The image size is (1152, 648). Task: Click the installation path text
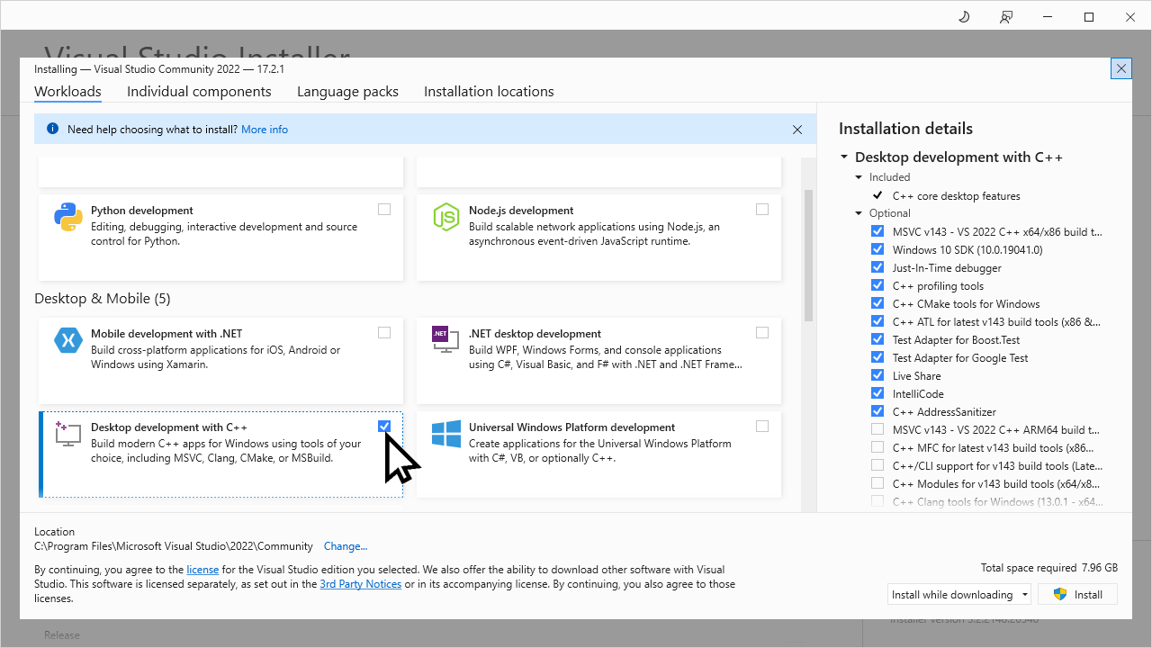[174, 546]
